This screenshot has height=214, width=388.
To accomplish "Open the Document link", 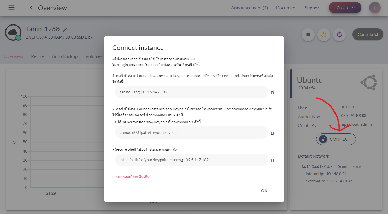I will pos(286,8).
